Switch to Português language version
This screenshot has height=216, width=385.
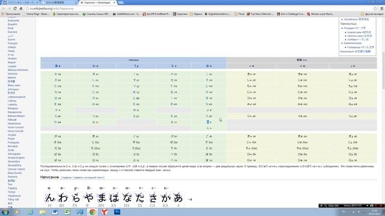[13, 142]
